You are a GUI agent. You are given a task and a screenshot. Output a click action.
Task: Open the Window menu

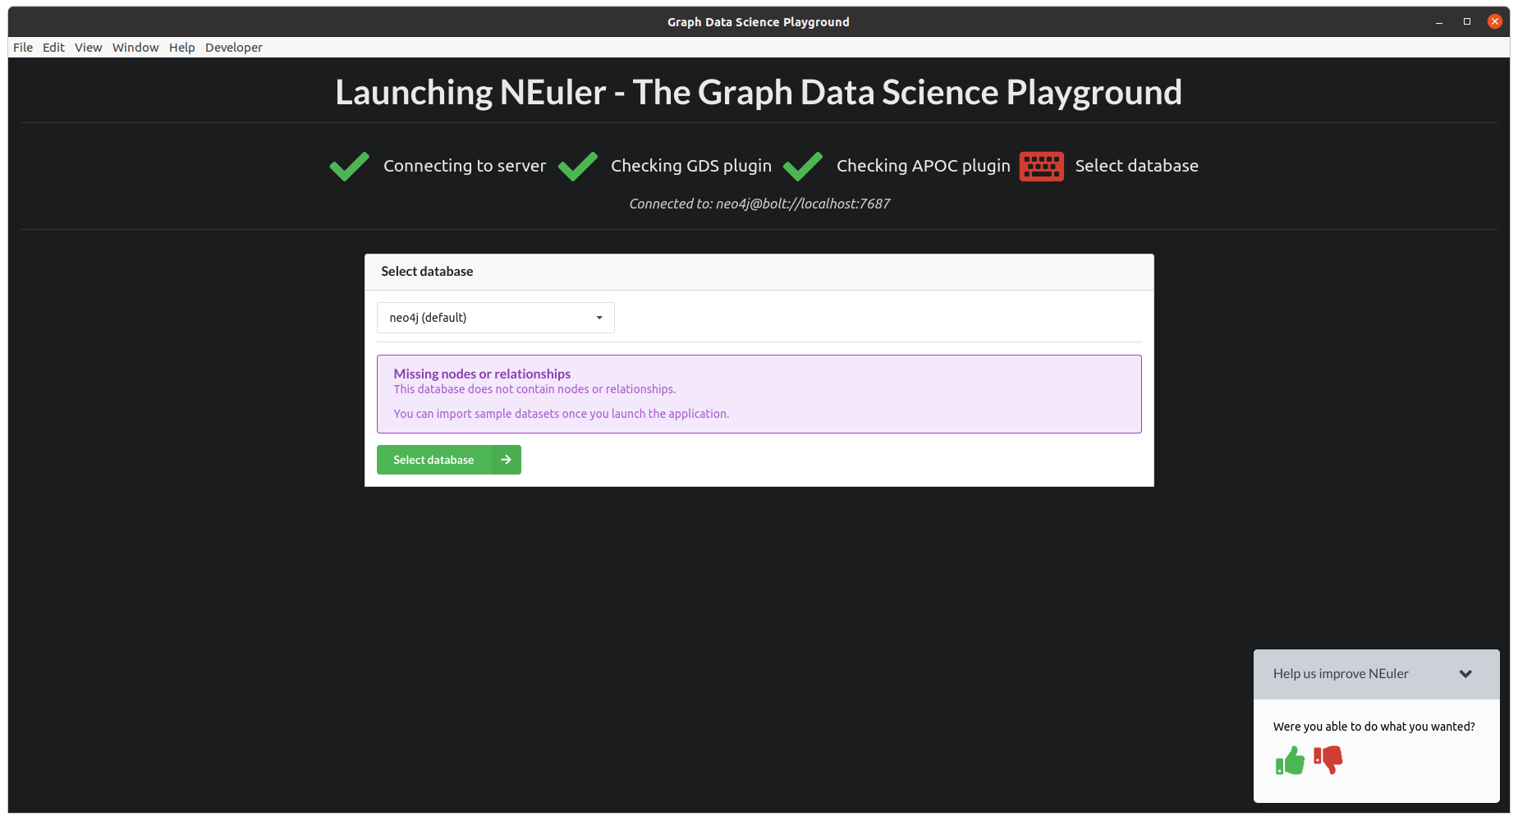coord(135,48)
